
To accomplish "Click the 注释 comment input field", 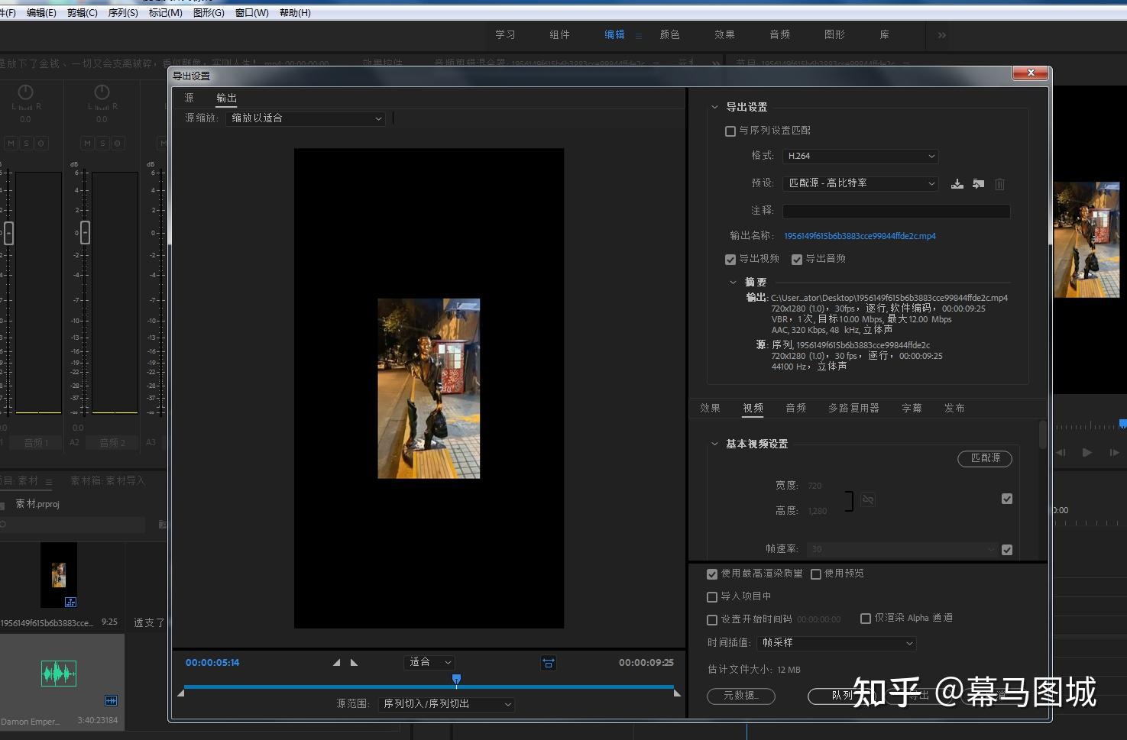I will (895, 211).
